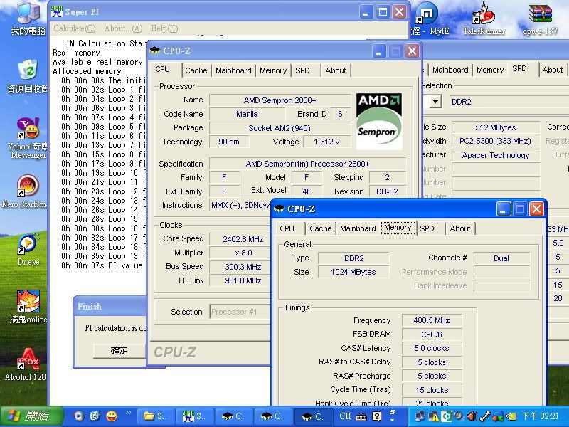Expand the SPD memory slot selection dropdown
569x427 pixels.
coord(435,102)
